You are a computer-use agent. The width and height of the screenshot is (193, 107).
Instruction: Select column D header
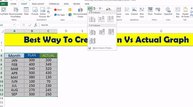[x=66, y=31]
